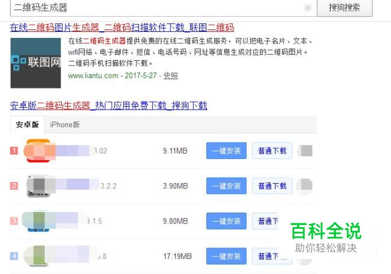Click the blue rank badge number 4
This screenshot has height=274, width=391.
point(14,256)
